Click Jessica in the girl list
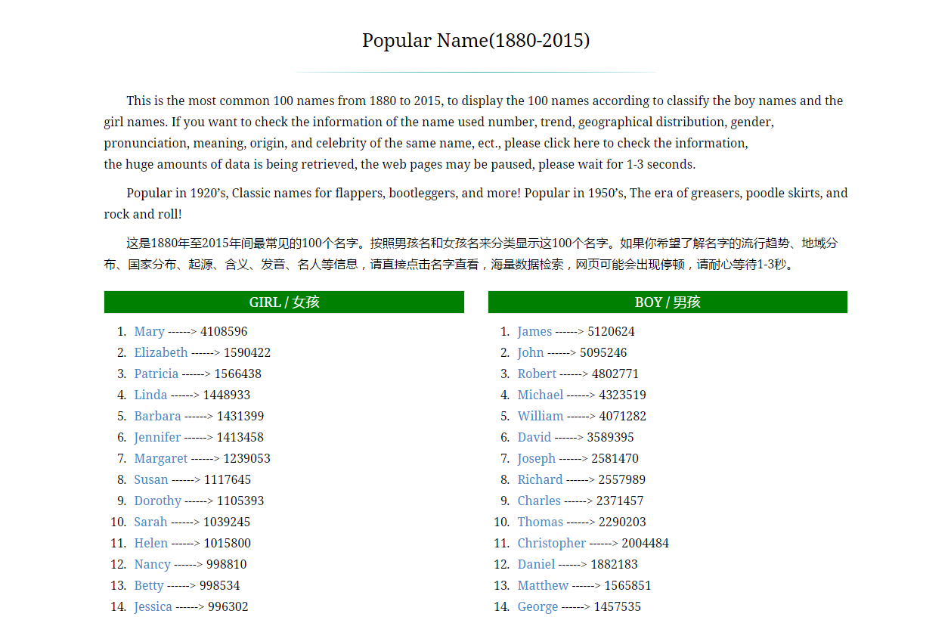 point(153,606)
